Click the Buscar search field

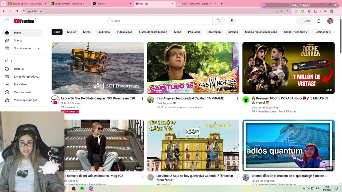click(160, 21)
